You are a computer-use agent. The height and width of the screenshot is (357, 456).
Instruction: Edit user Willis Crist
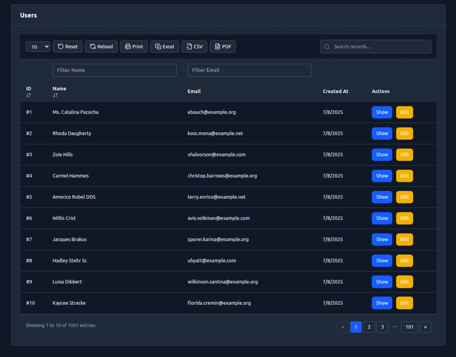[x=405, y=218]
